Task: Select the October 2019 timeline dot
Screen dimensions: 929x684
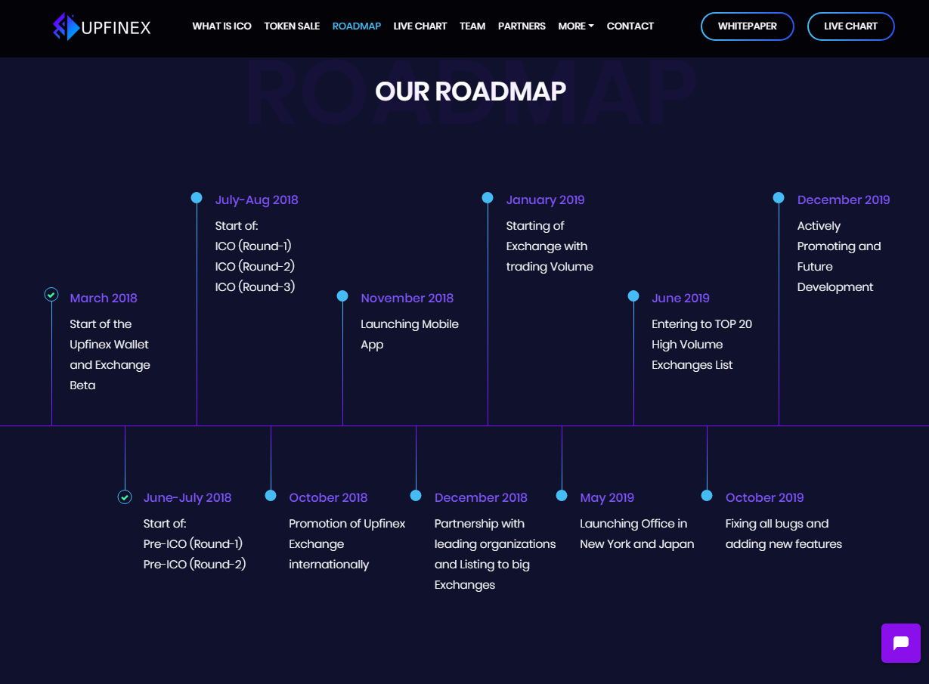Action: click(707, 495)
